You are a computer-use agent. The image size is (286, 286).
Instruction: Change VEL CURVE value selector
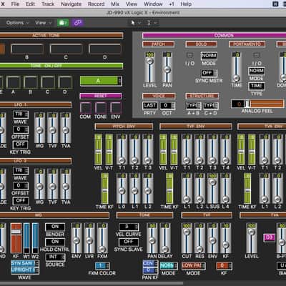[x=129, y=227]
